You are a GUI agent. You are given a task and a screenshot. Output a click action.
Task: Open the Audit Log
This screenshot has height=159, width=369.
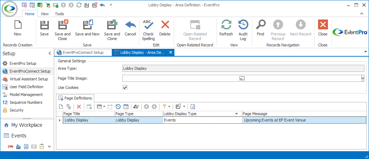pos(243,30)
